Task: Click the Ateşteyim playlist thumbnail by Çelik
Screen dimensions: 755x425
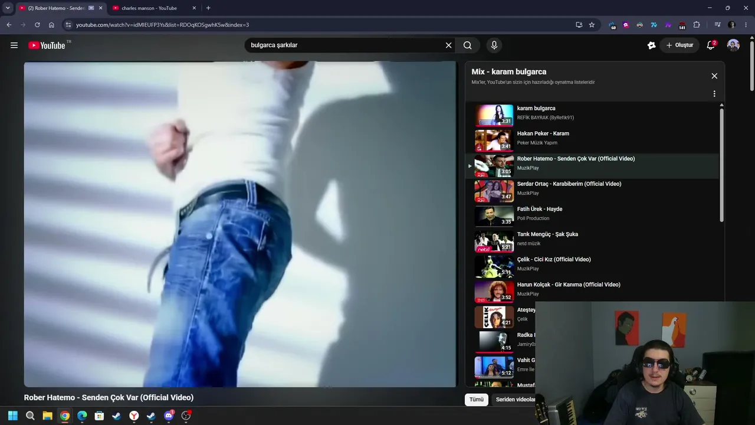Action: 494,317
